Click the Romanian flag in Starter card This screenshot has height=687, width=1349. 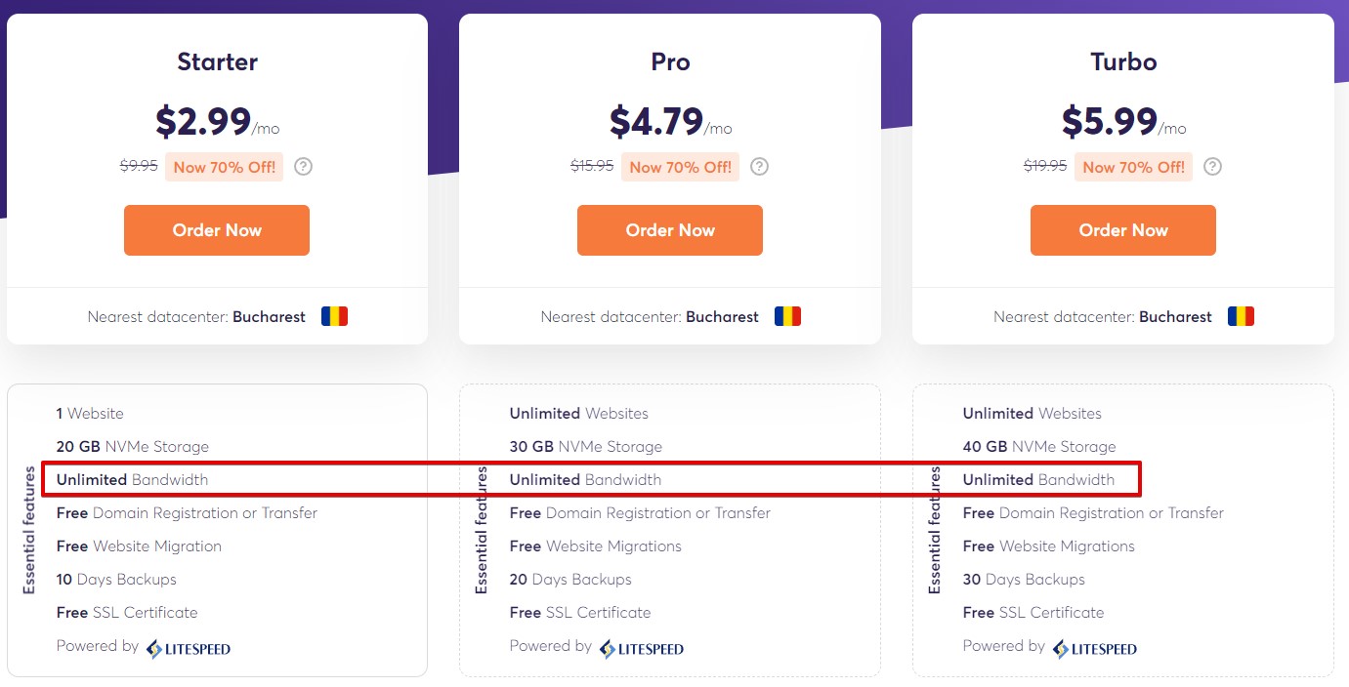click(x=335, y=316)
